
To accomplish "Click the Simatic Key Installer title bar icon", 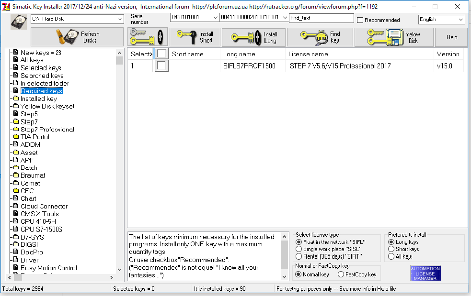I will click(x=6, y=6).
